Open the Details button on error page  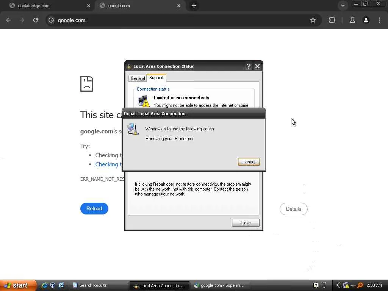[x=294, y=209]
